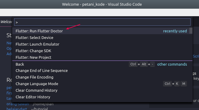This screenshot has height=110, width=199.
Task: Click the Ctrl key badge beside Back
Action: point(133,64)
